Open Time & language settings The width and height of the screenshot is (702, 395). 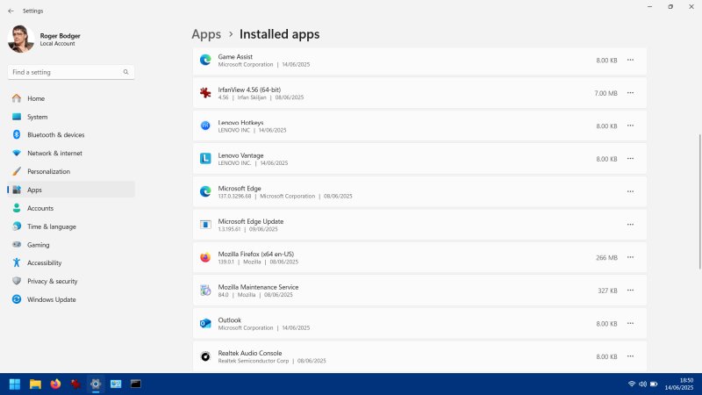[71, 226]
